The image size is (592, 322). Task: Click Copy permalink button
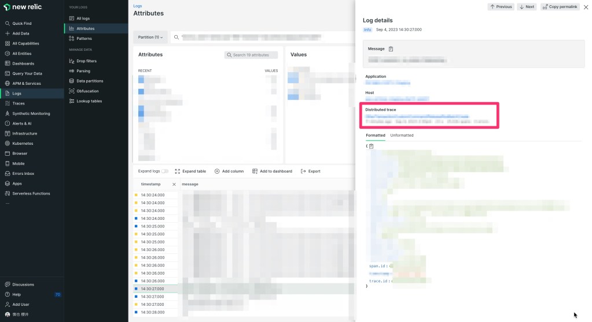click(x=560, y=7)
